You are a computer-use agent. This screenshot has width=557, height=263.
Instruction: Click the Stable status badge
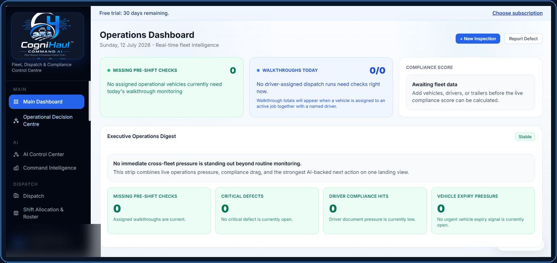pyautogui.click(x=525, y=137)
